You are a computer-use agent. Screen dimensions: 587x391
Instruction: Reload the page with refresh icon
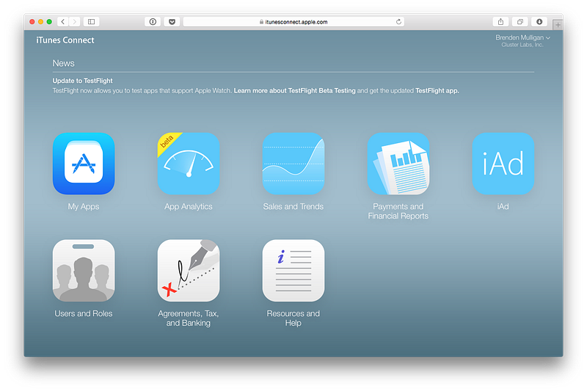(398, 22)
